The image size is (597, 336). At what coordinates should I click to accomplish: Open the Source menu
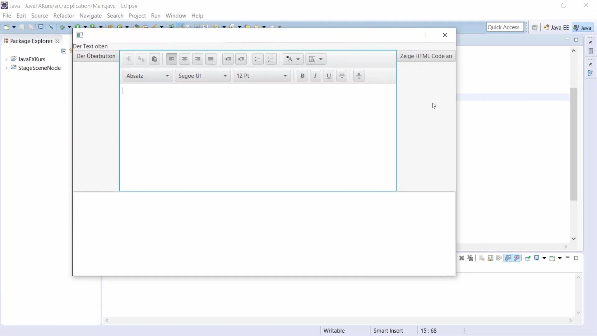click(39, 16)
